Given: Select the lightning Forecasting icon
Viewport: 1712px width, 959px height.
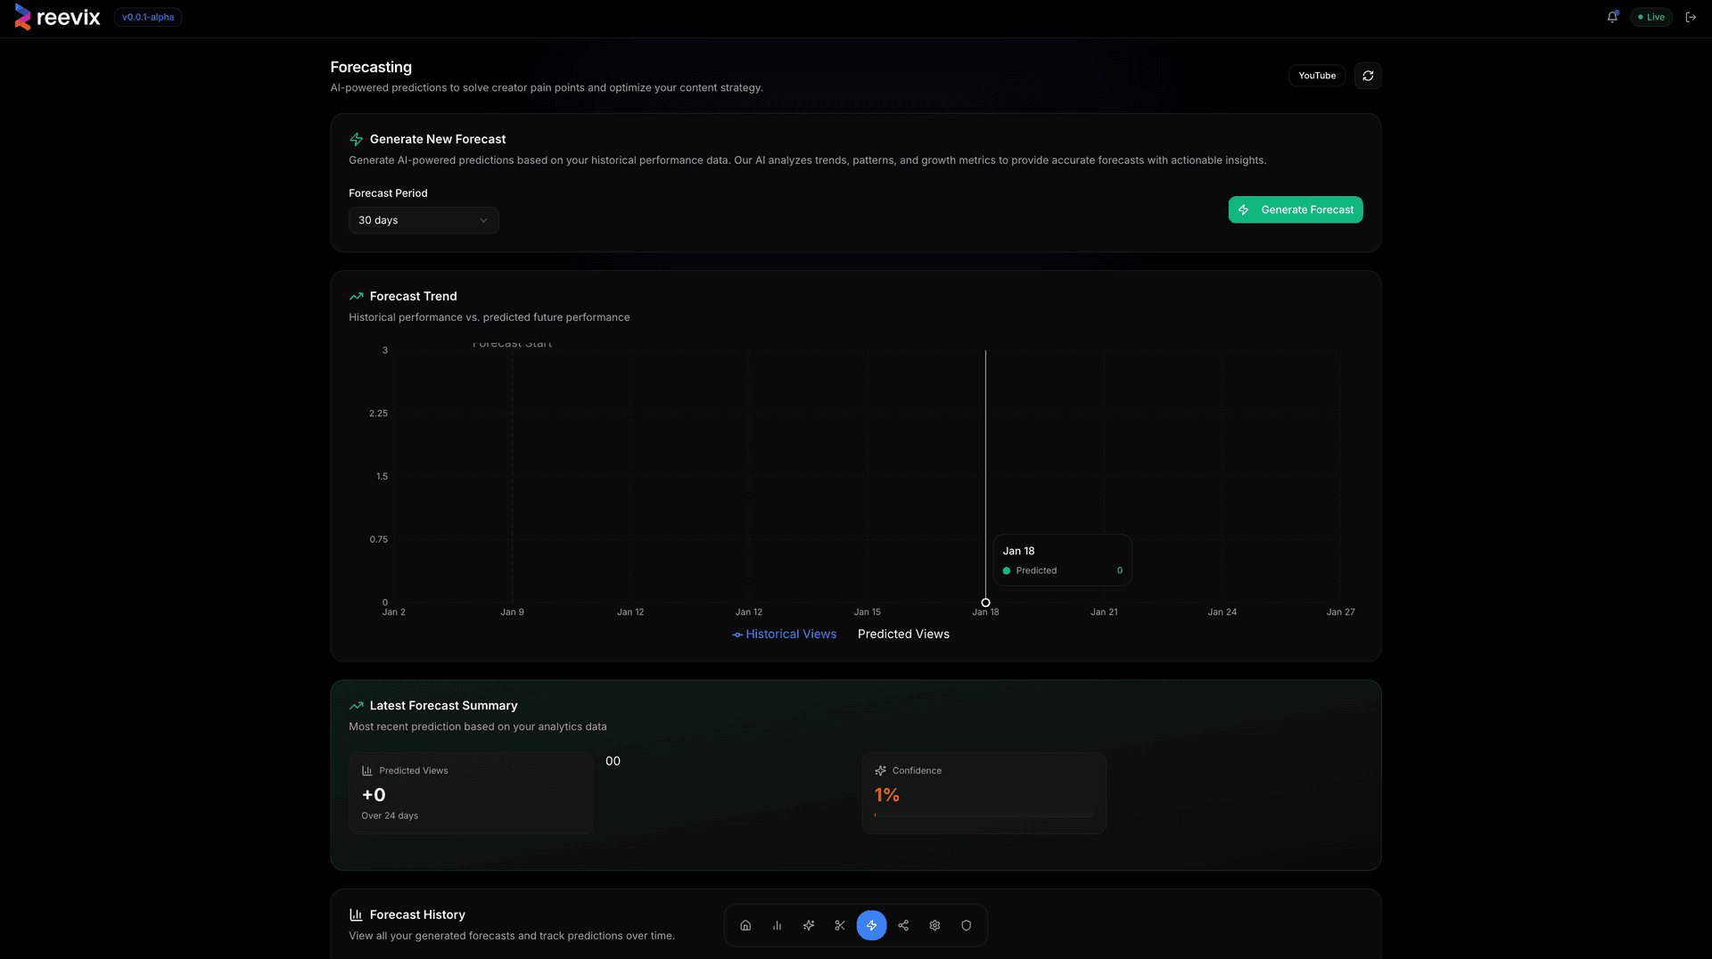Looking at the screenshot, I should 872,925.
